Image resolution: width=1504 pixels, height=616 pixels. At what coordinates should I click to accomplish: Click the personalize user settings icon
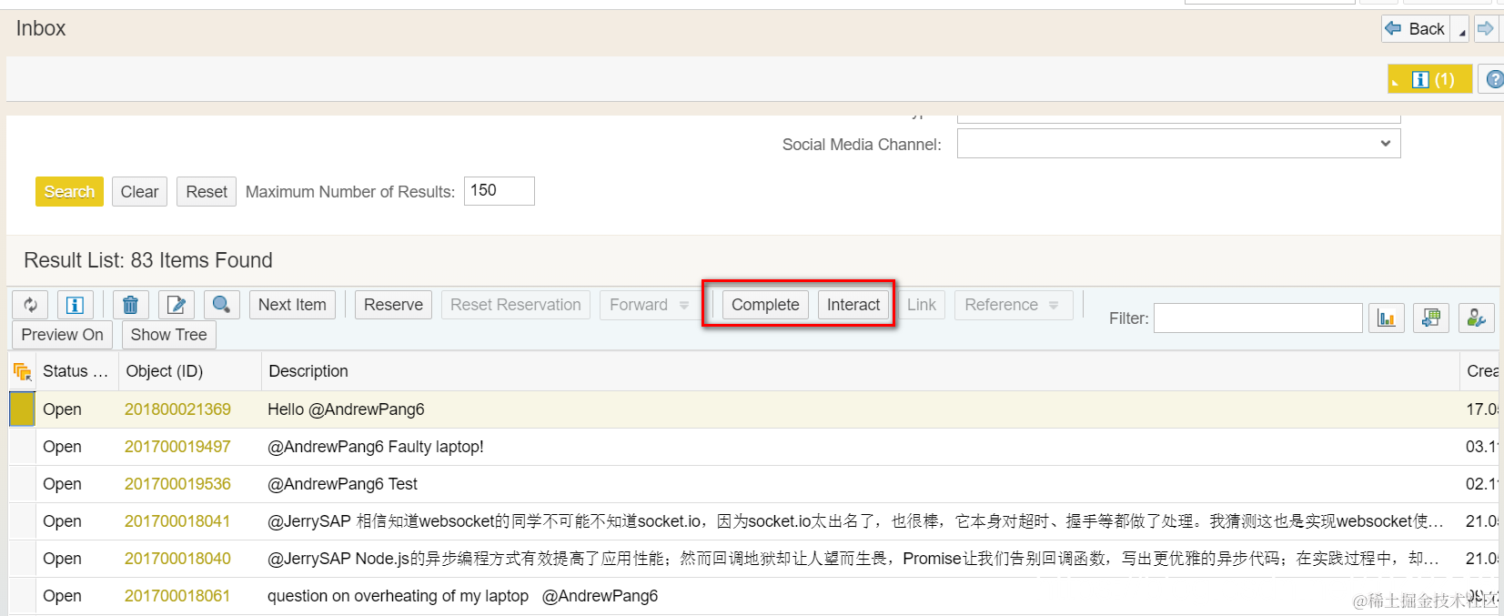tap(1477, 318)
